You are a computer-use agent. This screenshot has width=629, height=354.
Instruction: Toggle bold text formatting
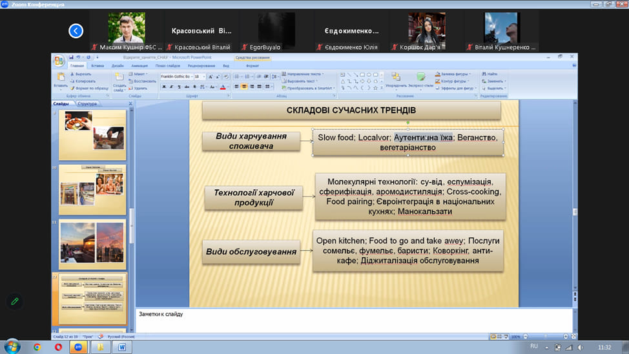coord(163,87)
